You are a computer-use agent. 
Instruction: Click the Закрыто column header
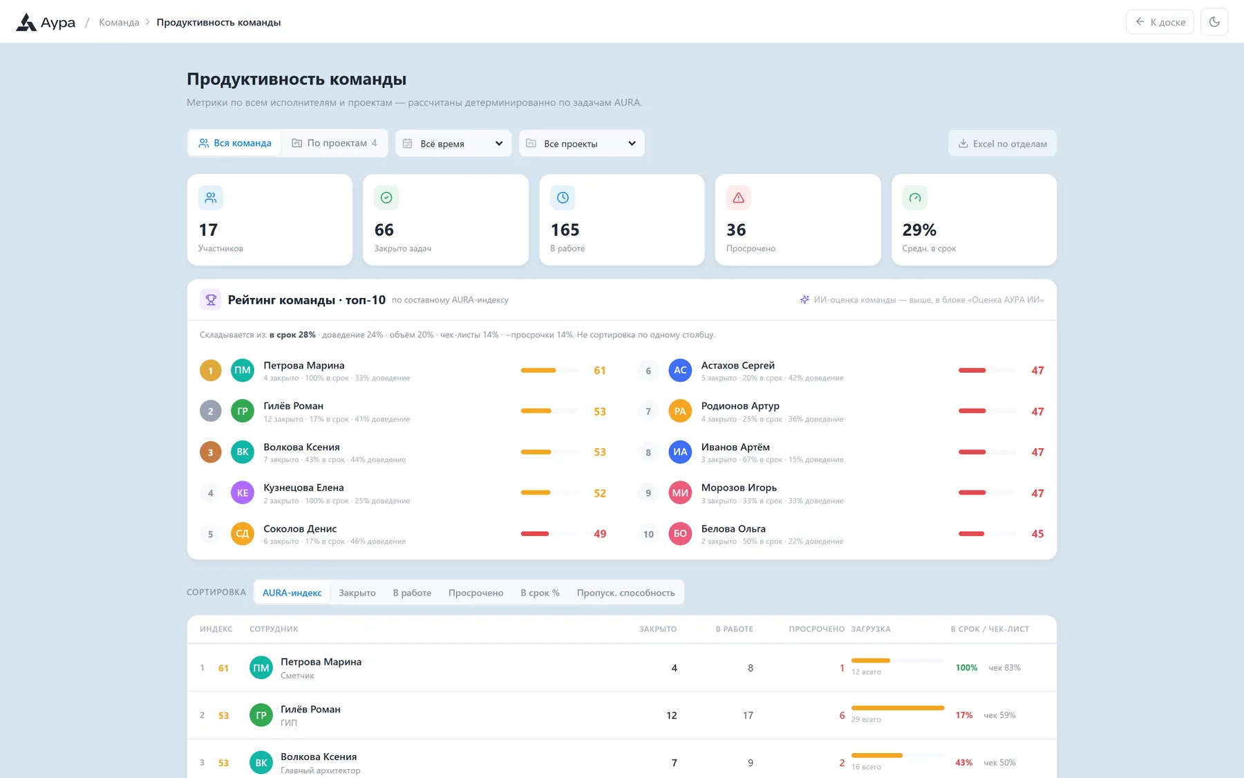[x=658, y=629]
